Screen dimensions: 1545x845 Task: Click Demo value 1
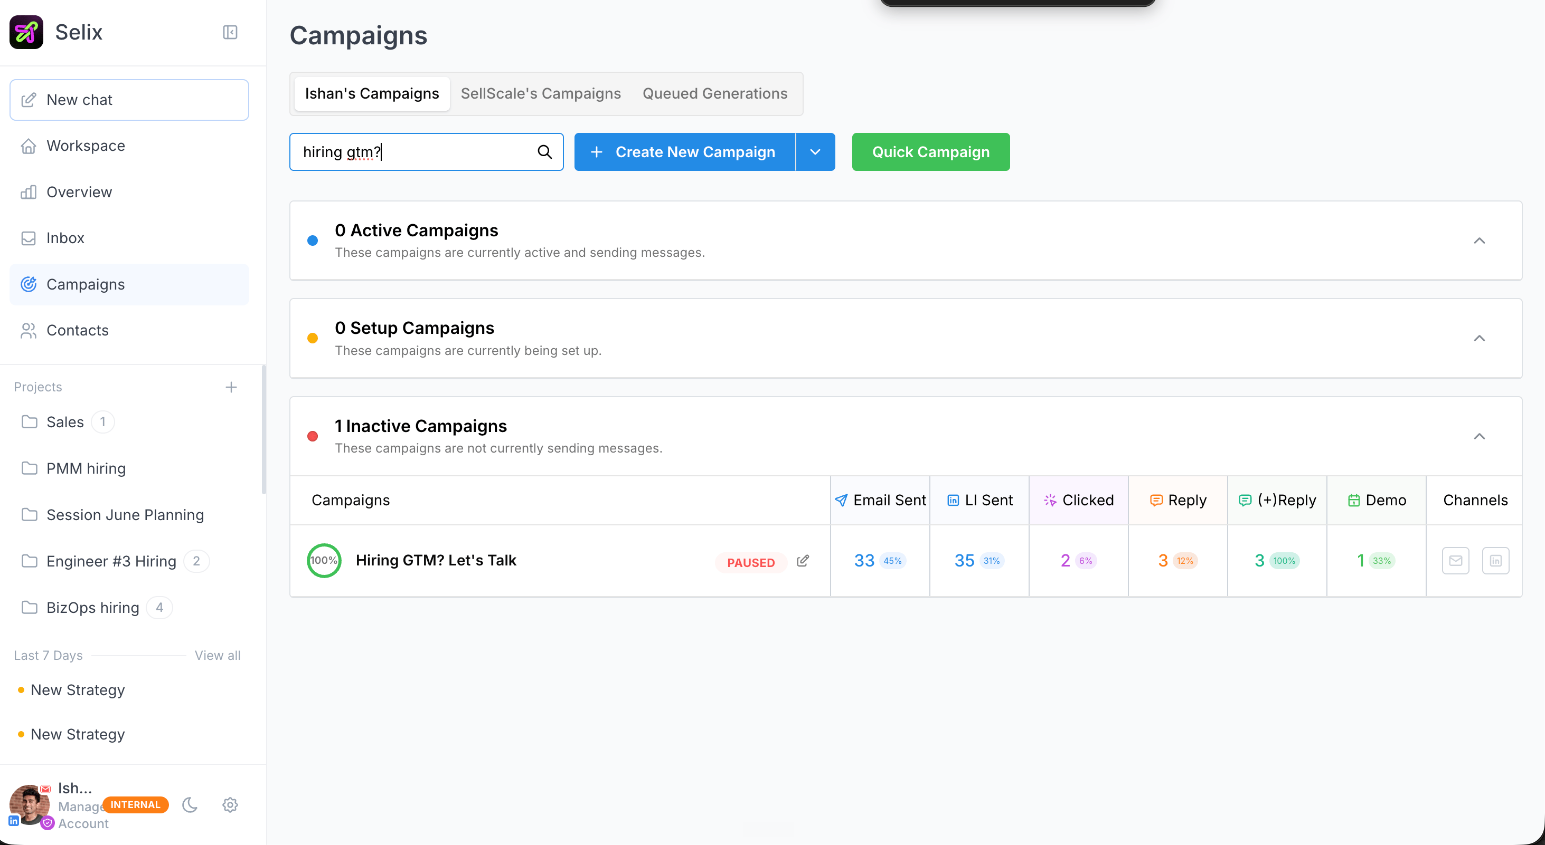coord(1361,561)
